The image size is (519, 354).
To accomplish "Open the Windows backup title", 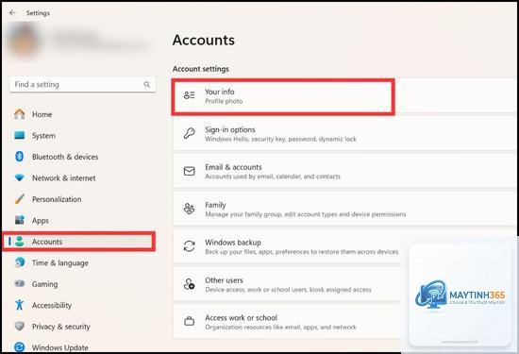I will tap(233, 243).
